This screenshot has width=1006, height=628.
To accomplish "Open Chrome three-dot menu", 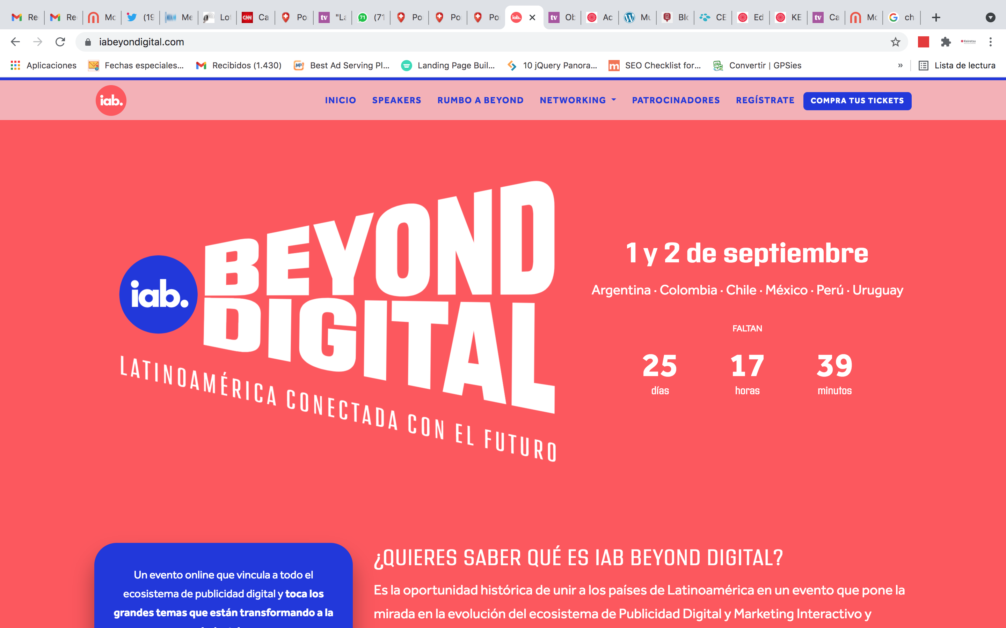I will pos(991,42).
